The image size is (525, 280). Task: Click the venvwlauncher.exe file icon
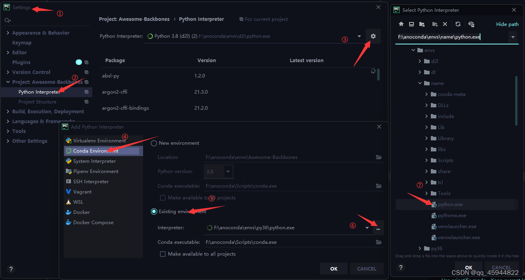(x=434, y=238)
